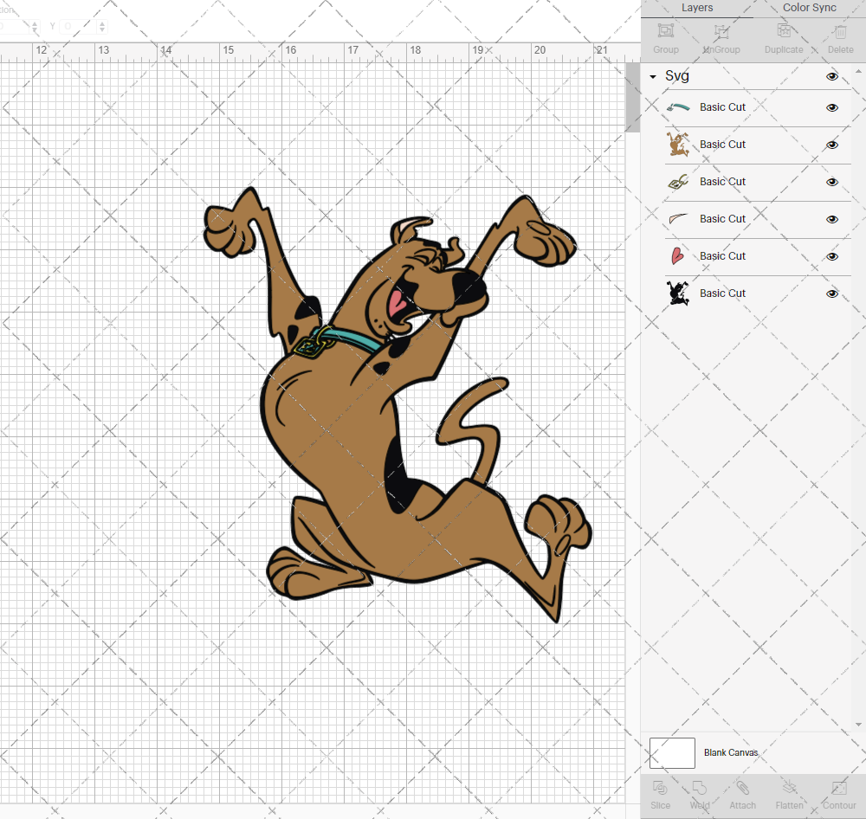866x819 pixels.
Task: Select the collar tag outline layer thumbnail
Action: pyautogui.click(x=678, y=182)
